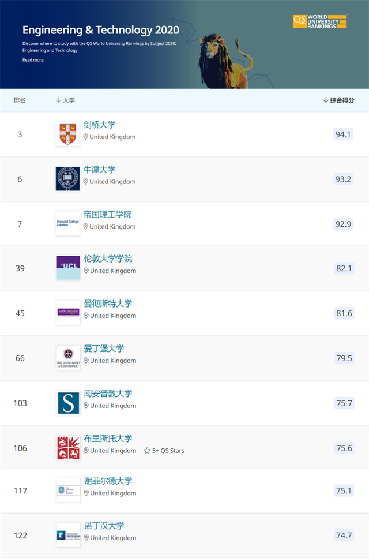Click the Oxford university crest logo
Screen dimensions: 369x558
point(67,179)
